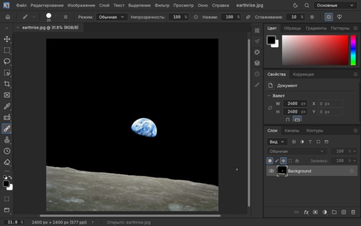This screenshot has height=226, width=361.
Task: Select the Eraser tool
Action: point(7,162)
